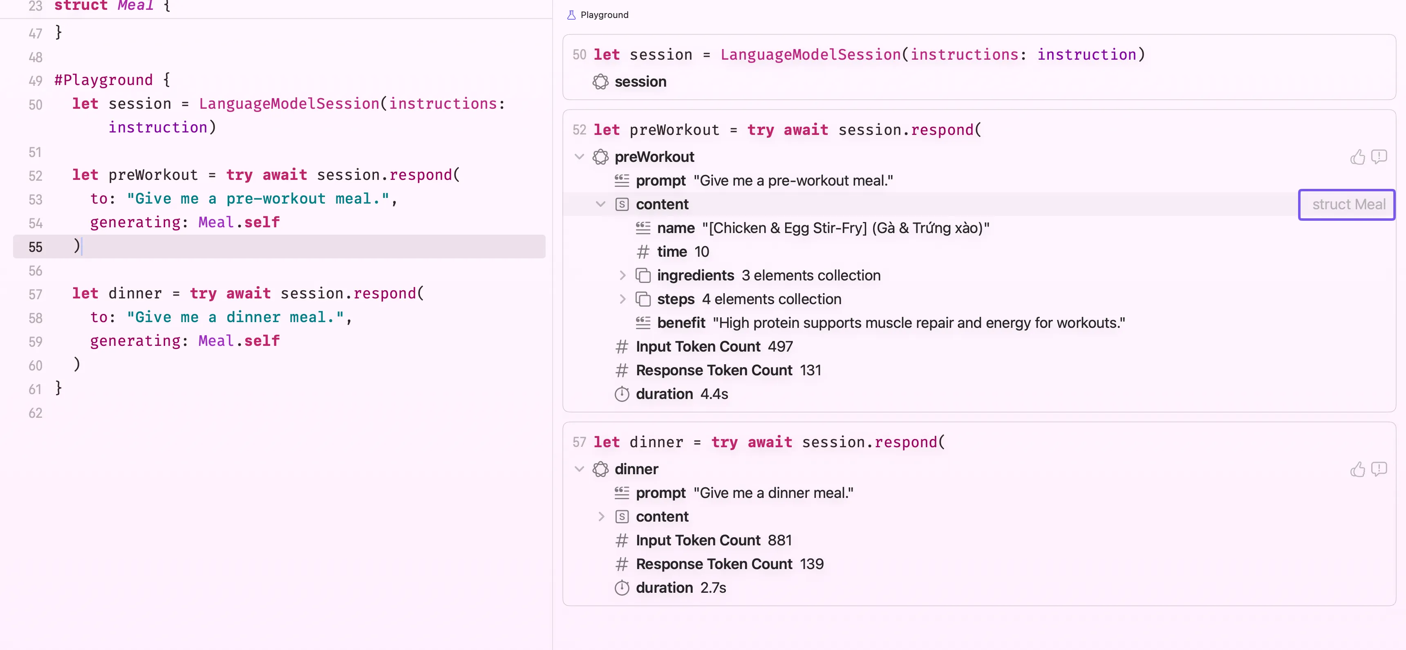Screen dimensions: 1406x650
Task: Click '4 elements collection' text
Action: (771, 299)
